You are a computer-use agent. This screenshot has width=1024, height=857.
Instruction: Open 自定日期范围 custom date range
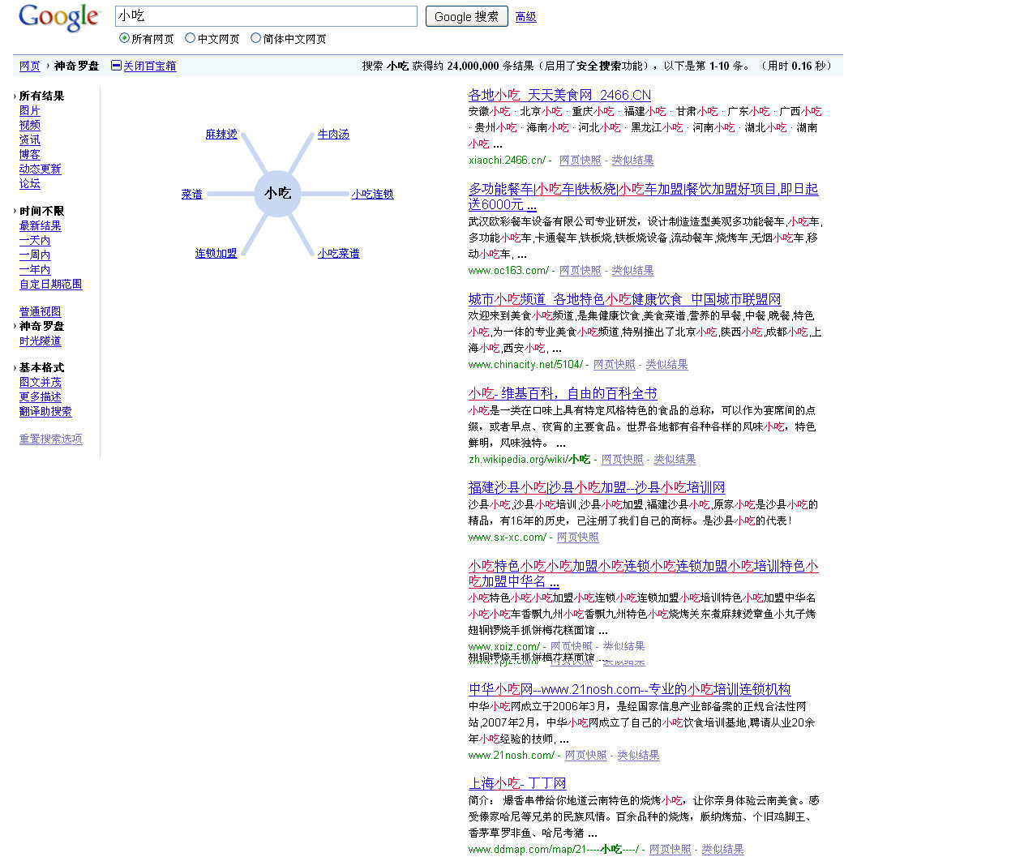pyautogui.click(x=50, y=285)
